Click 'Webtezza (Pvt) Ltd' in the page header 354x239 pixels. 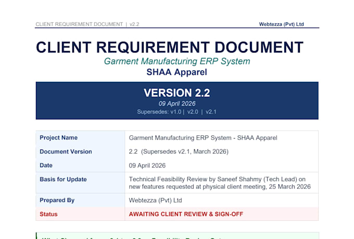281,24
